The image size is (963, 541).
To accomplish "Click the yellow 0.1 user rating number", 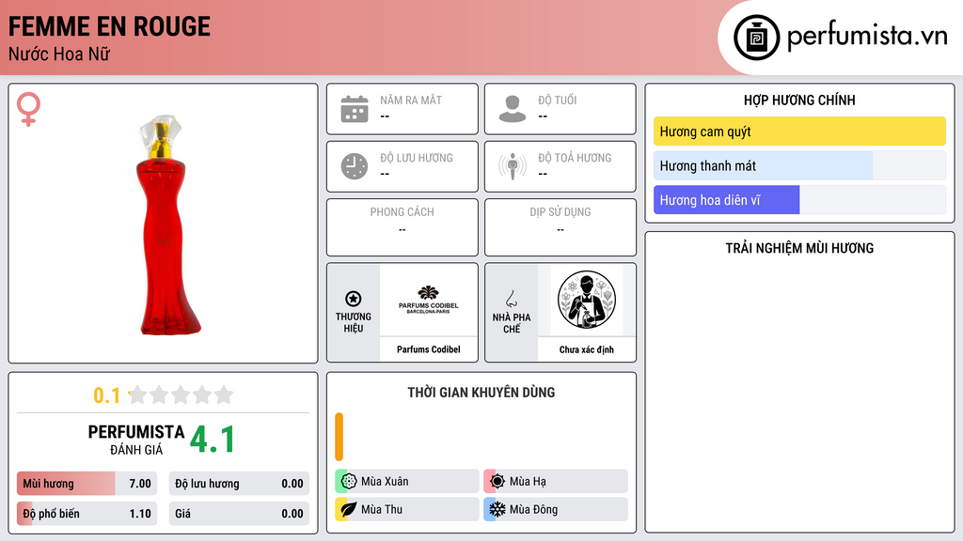I will (107, 395).
